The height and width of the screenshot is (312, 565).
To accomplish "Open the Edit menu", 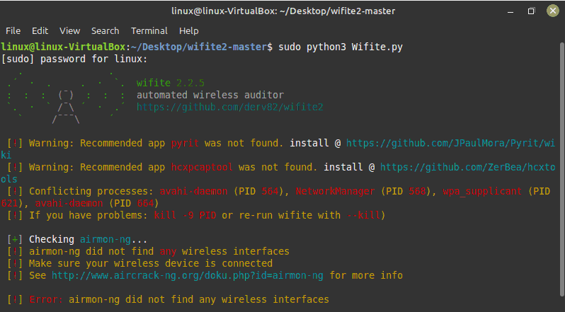I will tap(40, 31).
